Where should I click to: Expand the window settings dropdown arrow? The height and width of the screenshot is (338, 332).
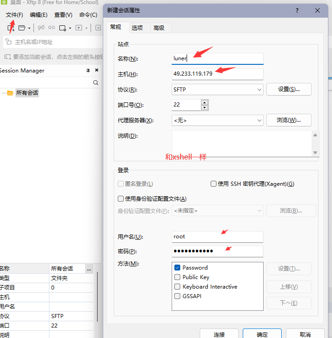[x=70, y=28]
